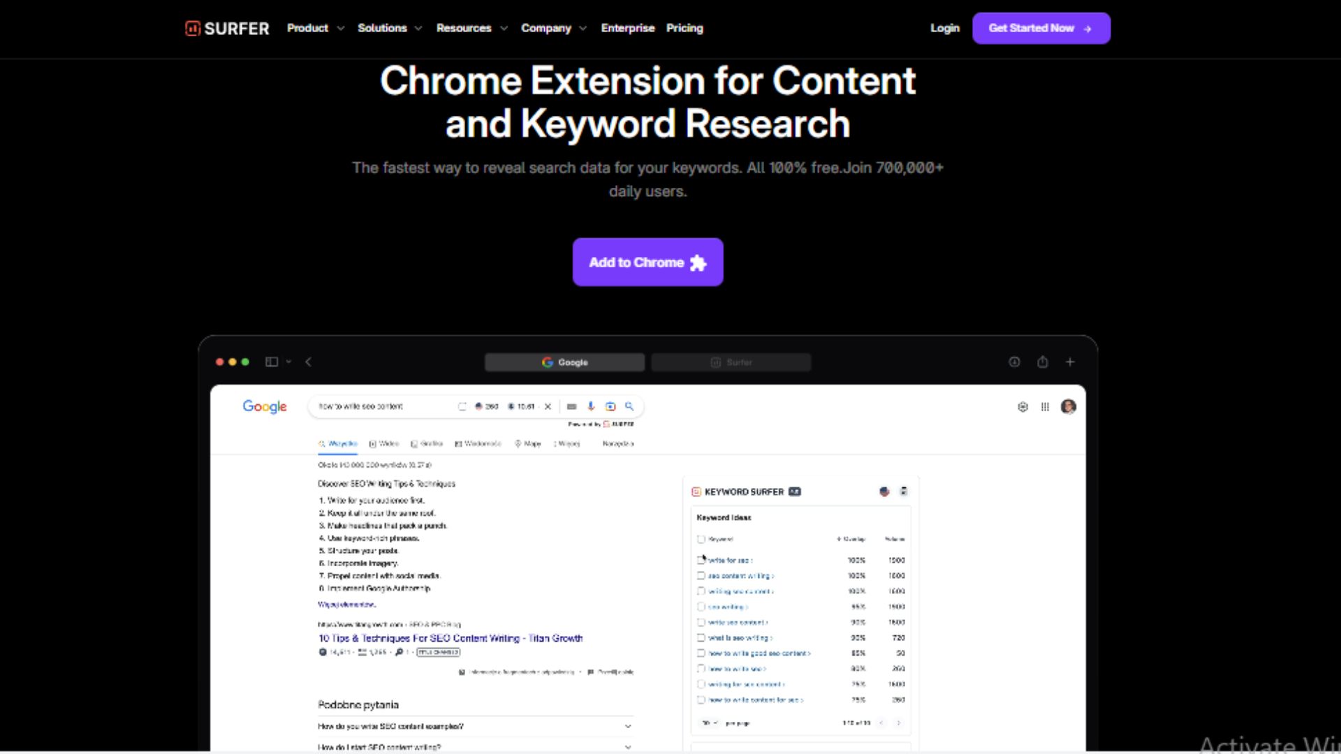Viewport: 1341px width, 754px height.
Task: Select the Mapy results tab
Action: [528, 444]
